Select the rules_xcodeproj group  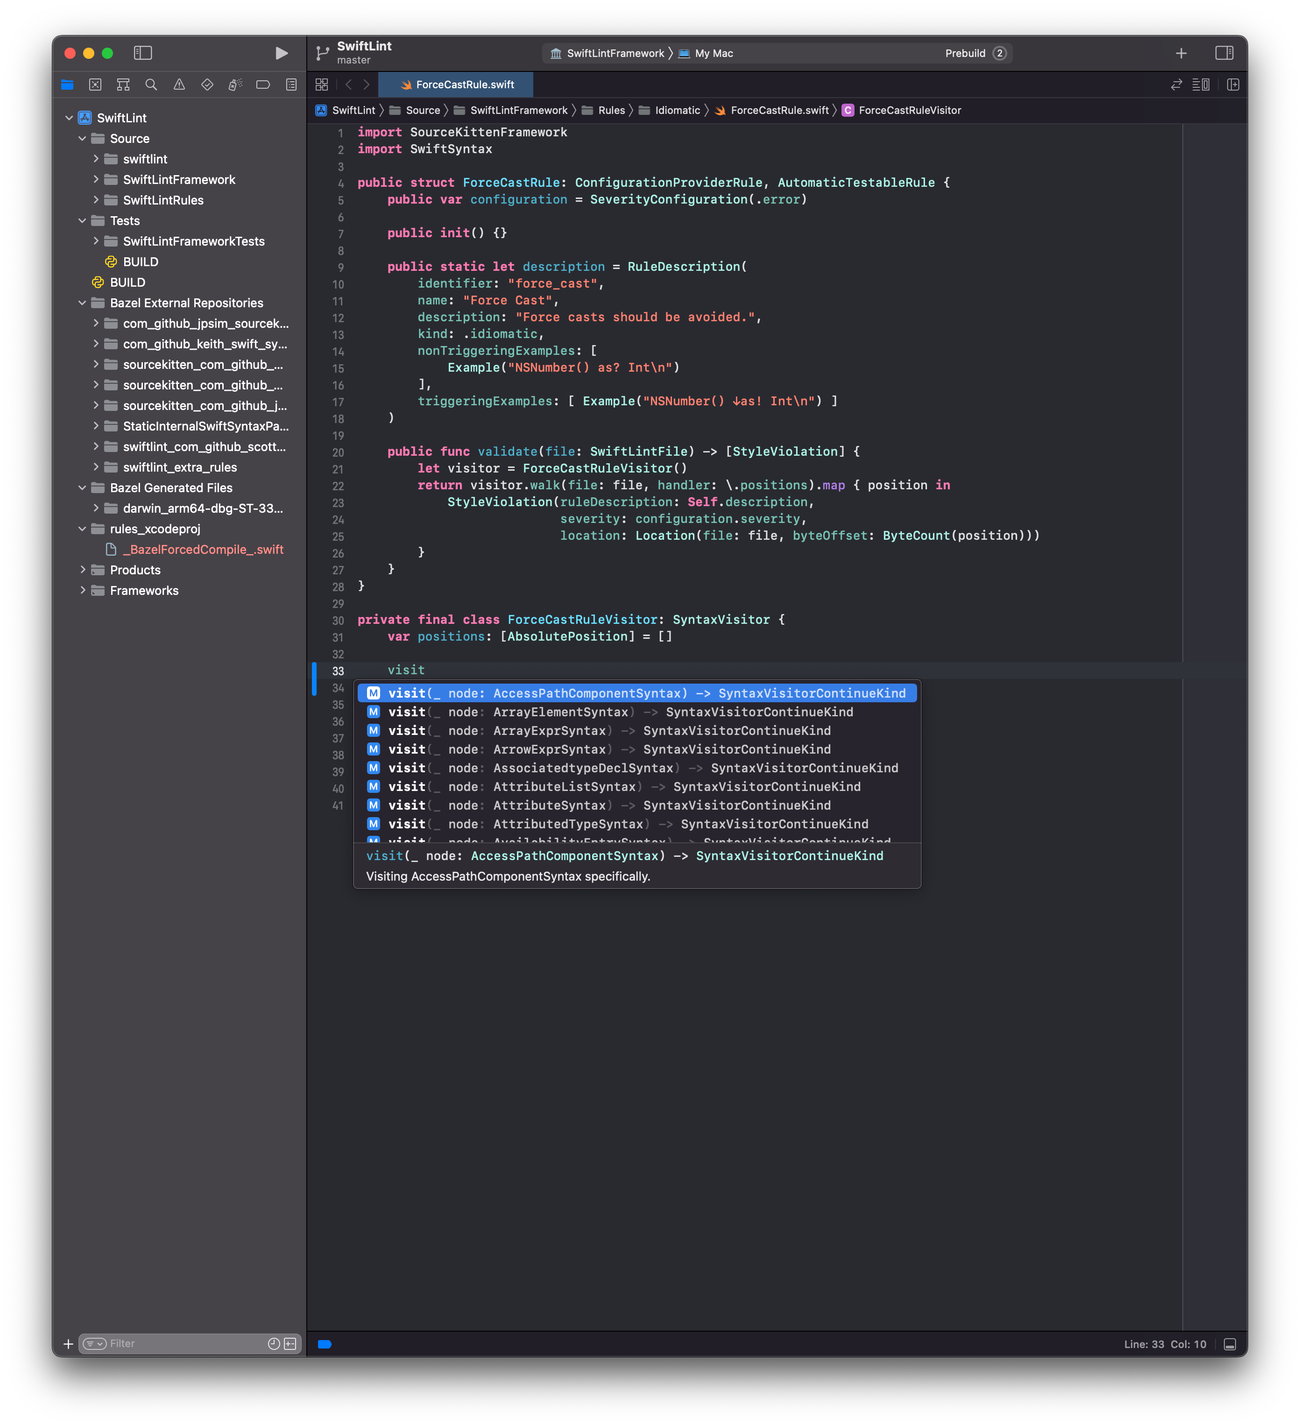(x=180, y=529)
